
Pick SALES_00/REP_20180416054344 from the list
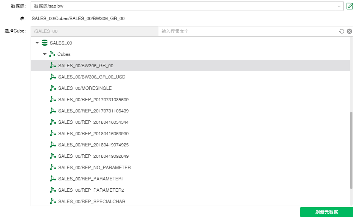click(93, 122)
